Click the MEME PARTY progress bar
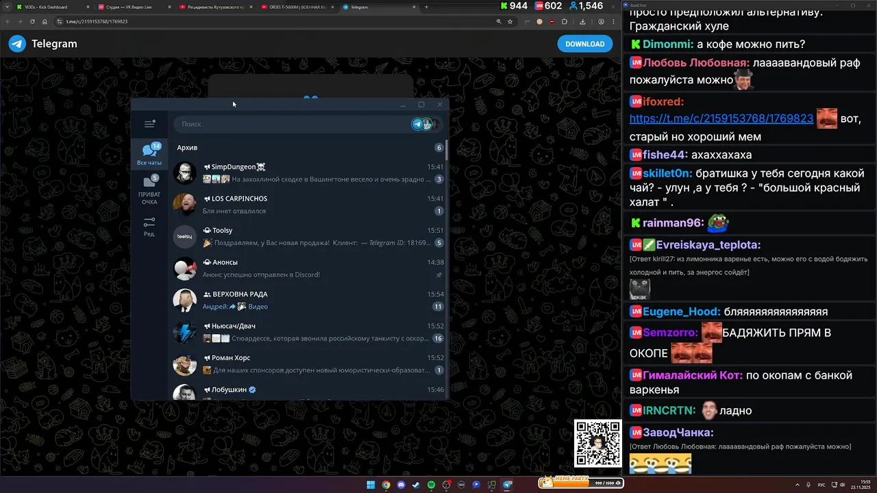877x493 pixels. pyautogui.click(x=581, y=483)
